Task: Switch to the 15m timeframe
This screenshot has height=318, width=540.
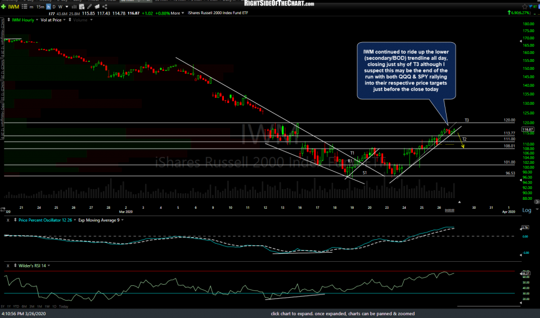Action: [40, 7]
